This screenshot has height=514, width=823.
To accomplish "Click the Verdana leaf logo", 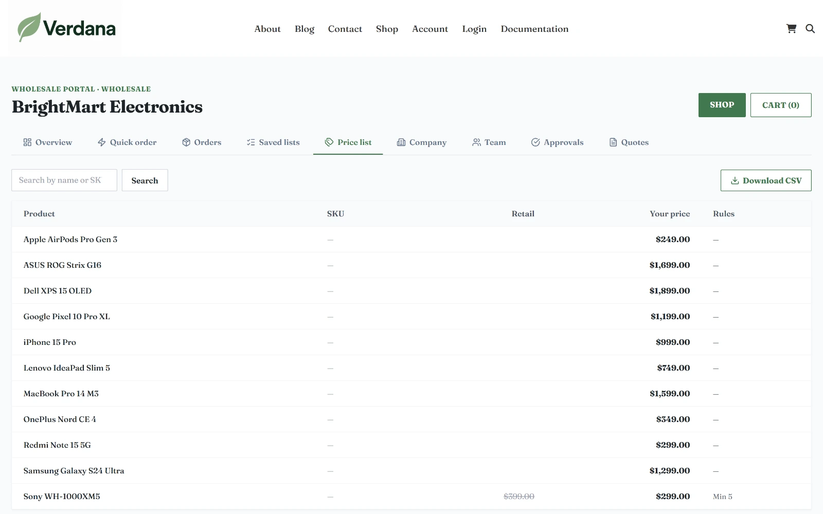I will (66, 28).
